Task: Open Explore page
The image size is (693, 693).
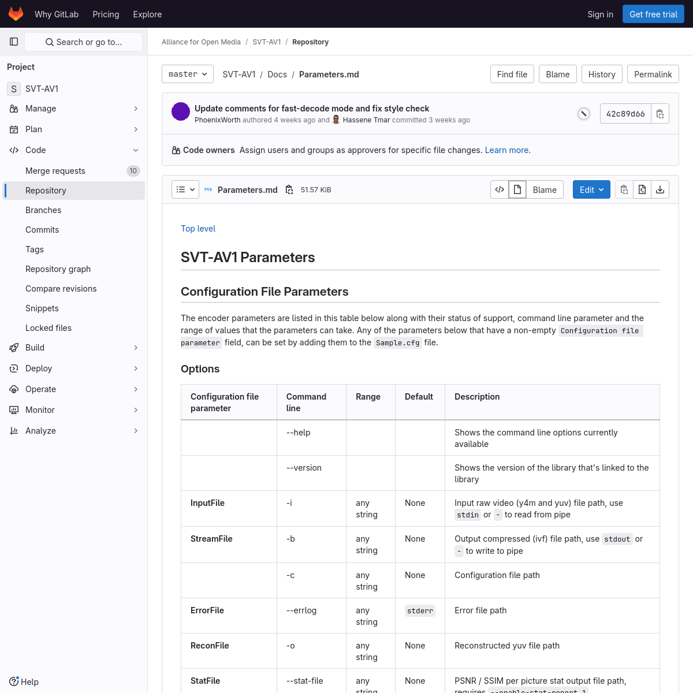Action: pos(147,14)
